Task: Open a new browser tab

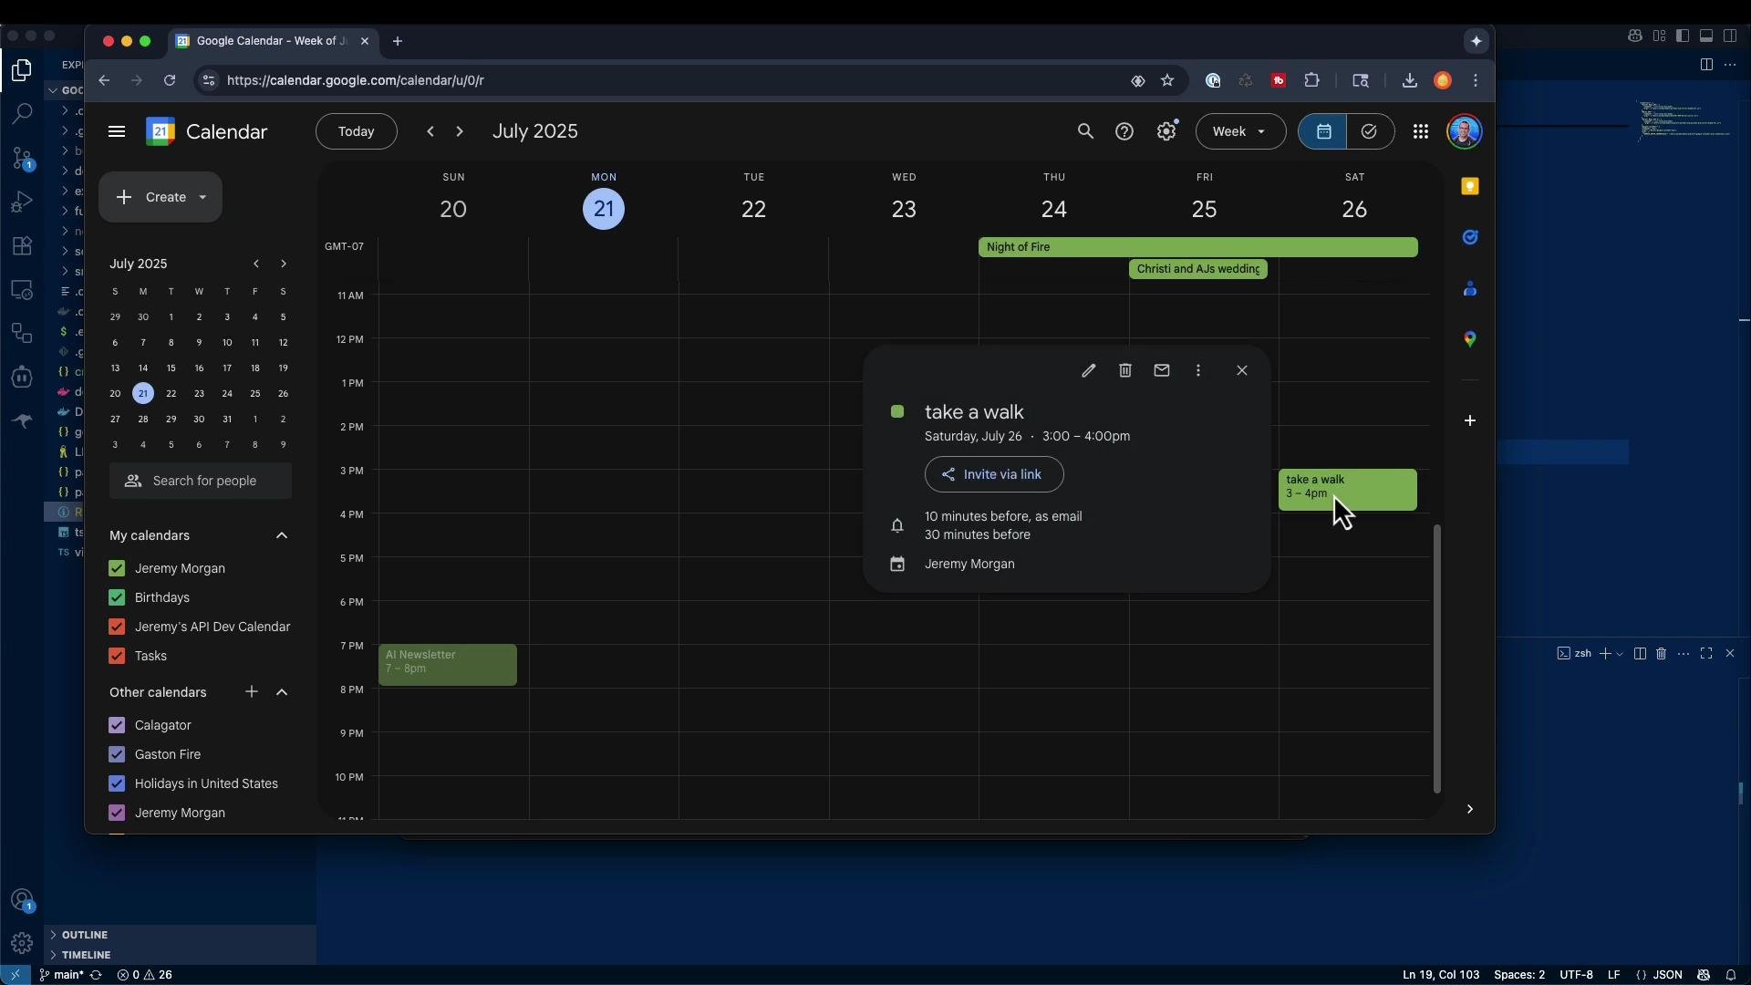Action: click(x=398, y=41)
